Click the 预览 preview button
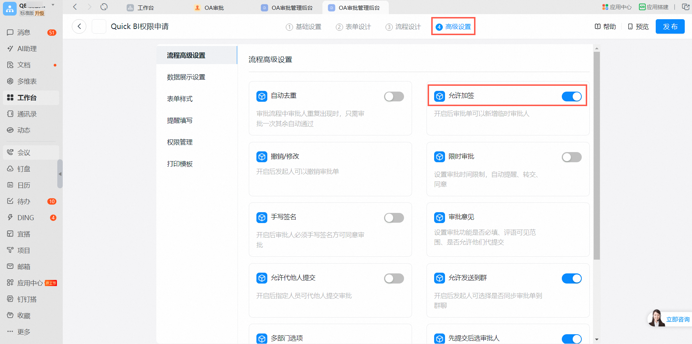Image resolution: width=692 pixels, height=344 pixels. click(638, 27)
